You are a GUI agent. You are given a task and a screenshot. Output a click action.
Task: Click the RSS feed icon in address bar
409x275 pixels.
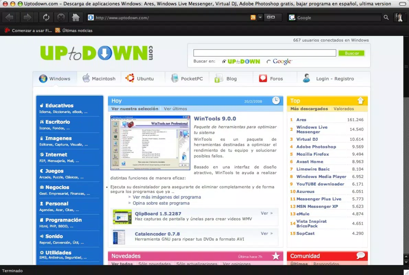[x=253, y=18]
